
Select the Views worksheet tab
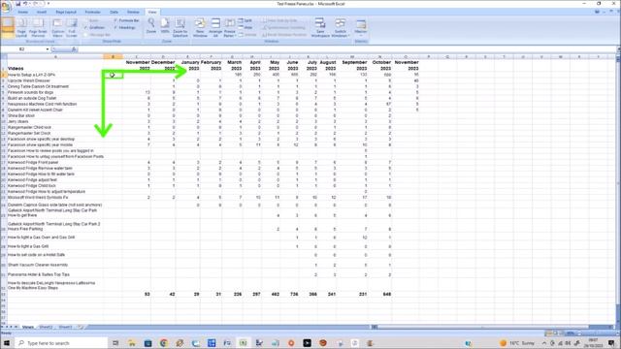28,327
